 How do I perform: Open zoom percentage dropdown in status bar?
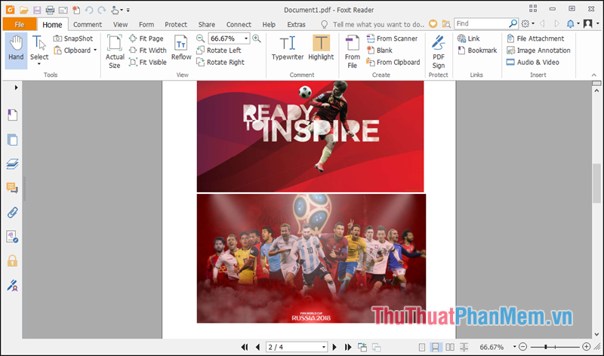point(514,347)
